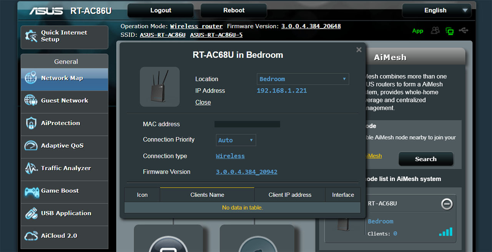Click the AiMesh panel heading

click(x=390, y=57)
